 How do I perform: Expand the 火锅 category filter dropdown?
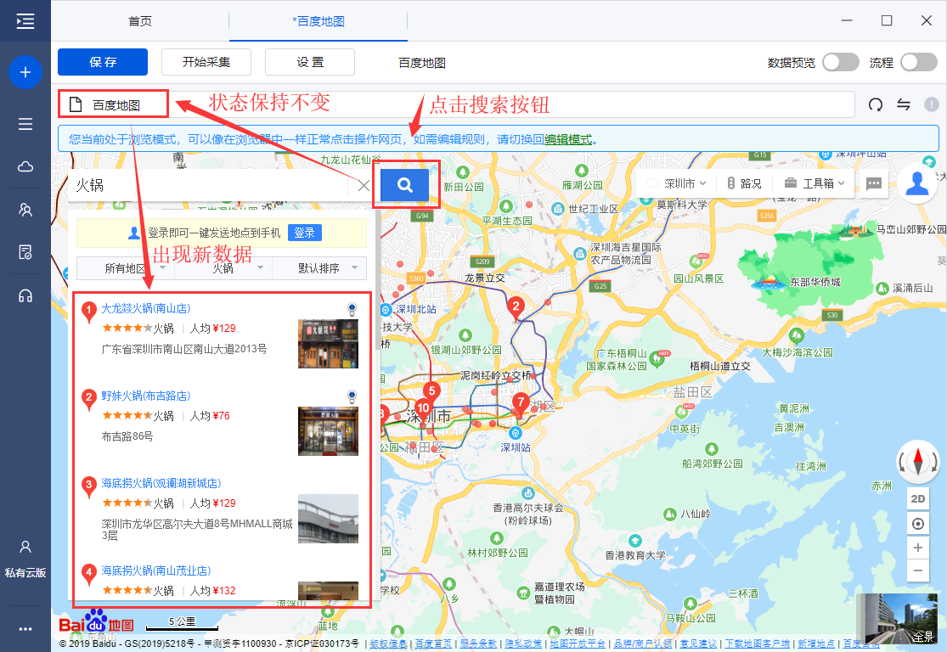click(x=223, y=268)
